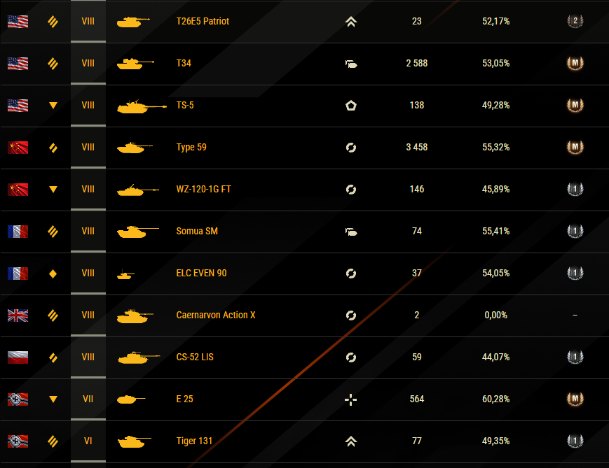
Task: Click the double chevron role icon for Tiger 131
Action: point(350,441)
